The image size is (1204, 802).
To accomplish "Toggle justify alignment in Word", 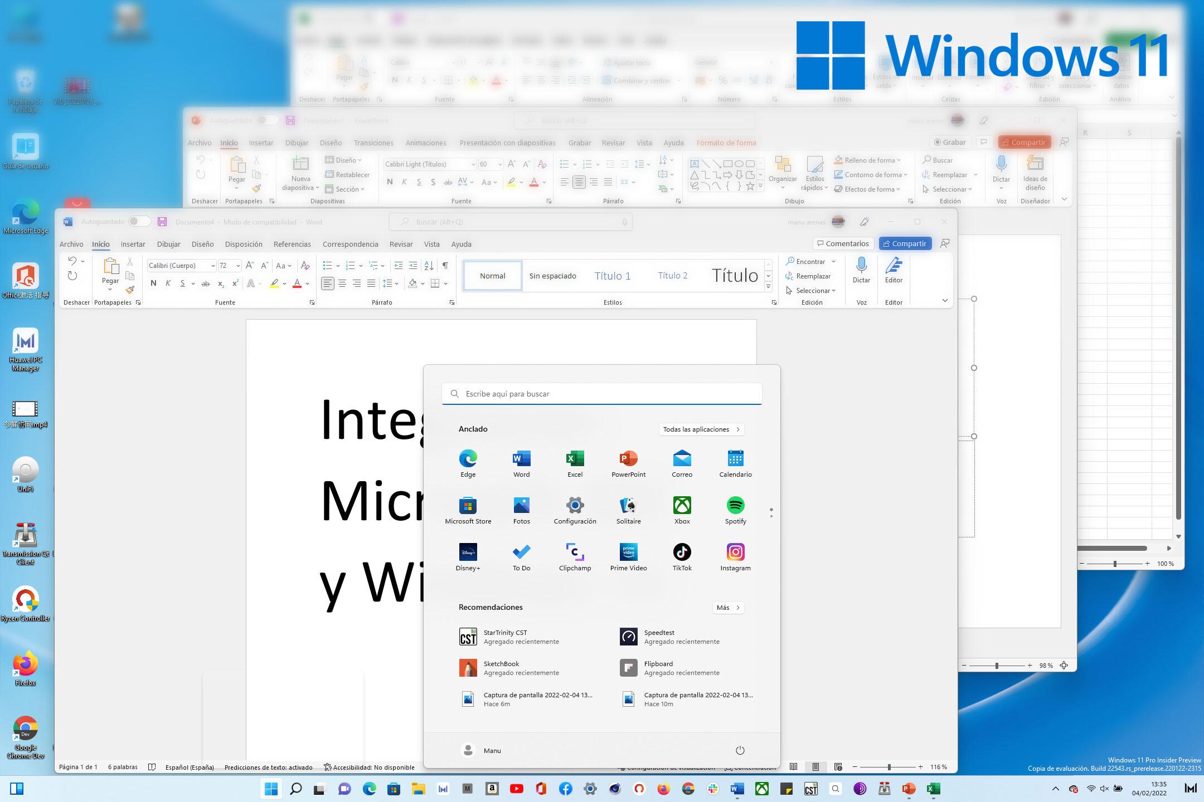I will coord(371,283).
